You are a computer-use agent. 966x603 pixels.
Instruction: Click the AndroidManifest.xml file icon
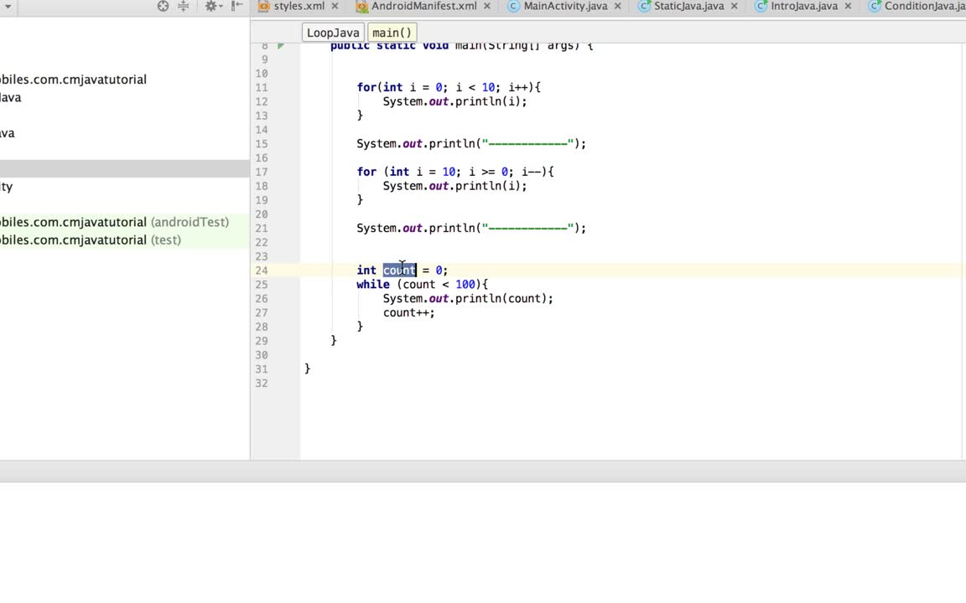(x=362, y=6)
